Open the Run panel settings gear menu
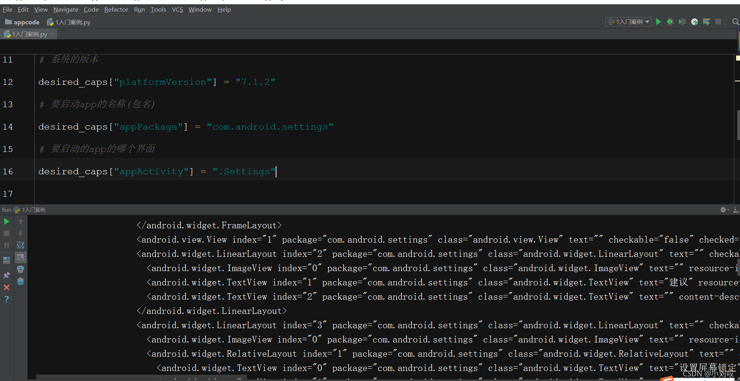Image resolution: width=740 pixels, height=381 pixels. click(x=723, y=210)
